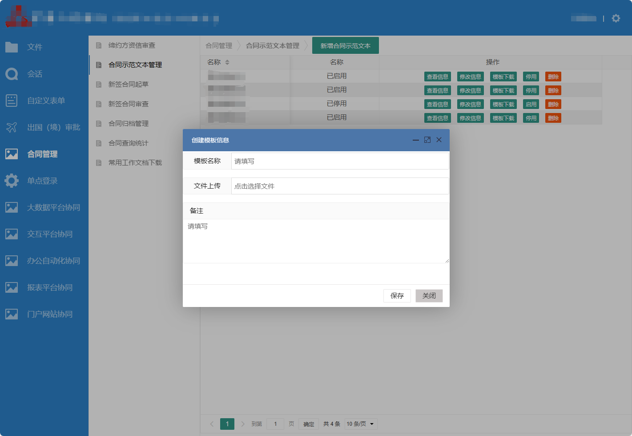Click 删除 in the last table row
The width and height of the screenshot is (632, 436).
(553, 118)
